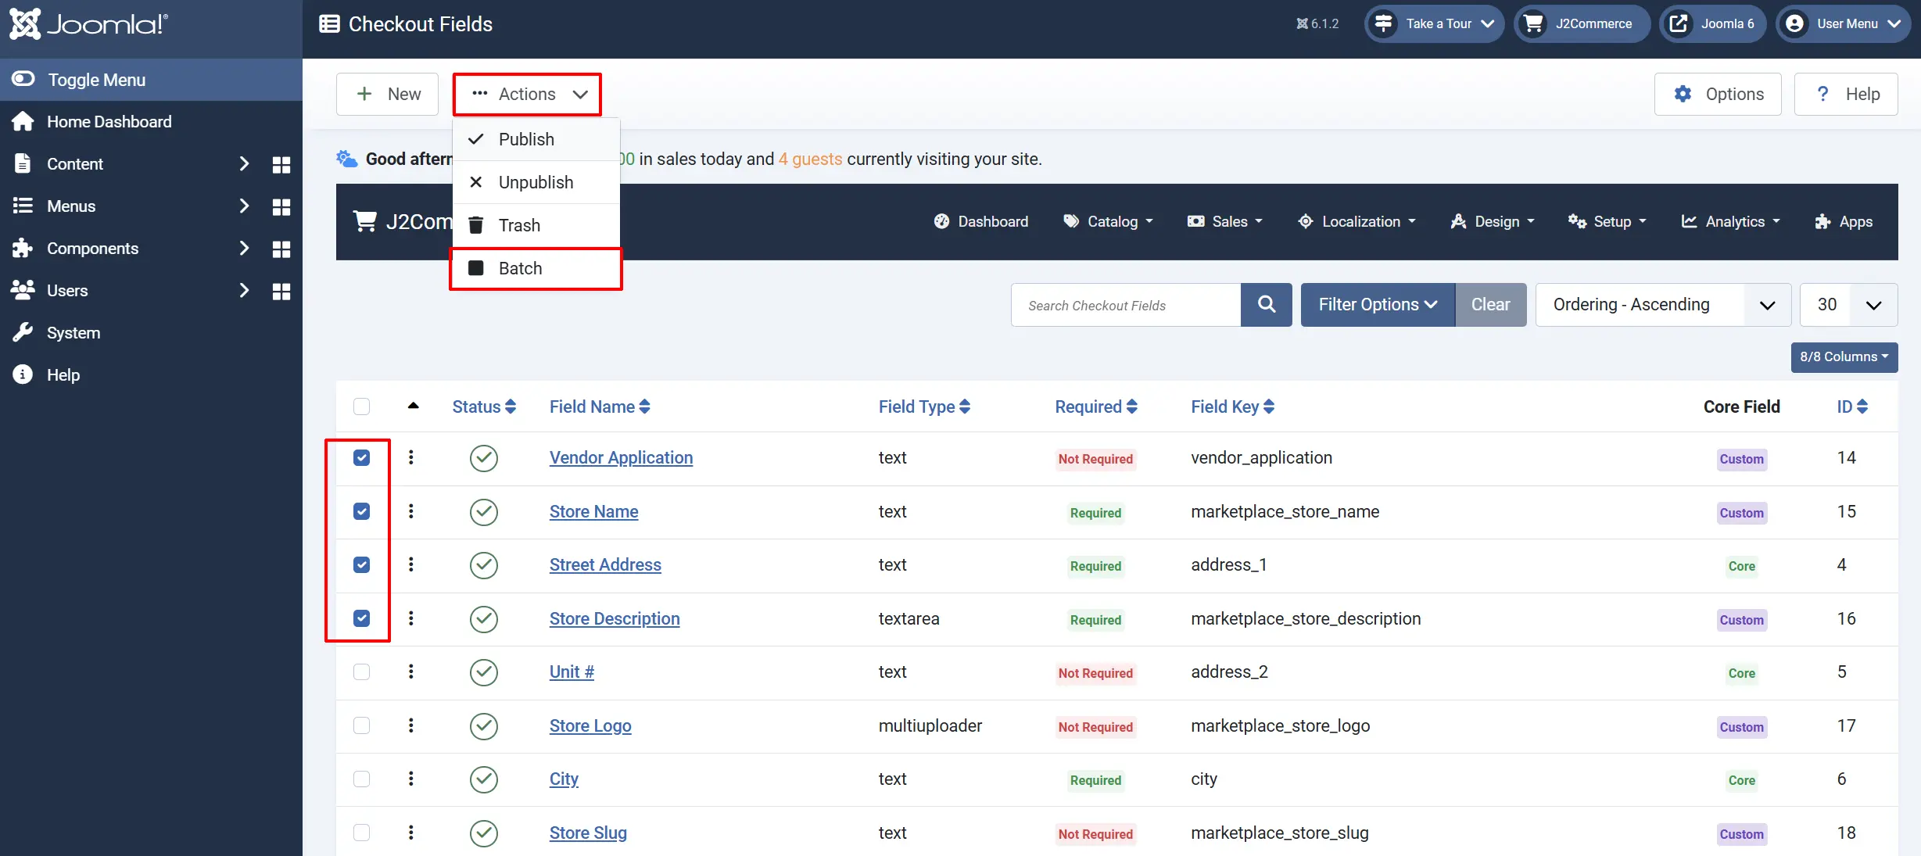Uncheck the Street Address row checkbox
The width and height of the screenshot is (1921, 856).
click(361, 564)
